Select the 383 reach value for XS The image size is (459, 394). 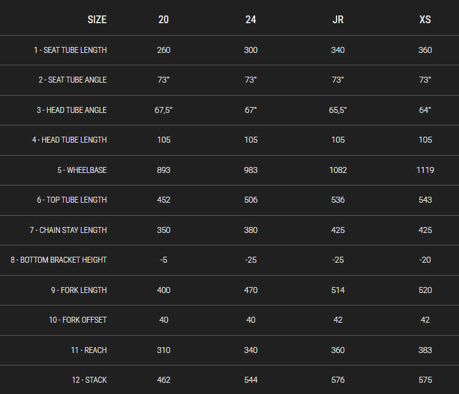click(x=425, y=350)
